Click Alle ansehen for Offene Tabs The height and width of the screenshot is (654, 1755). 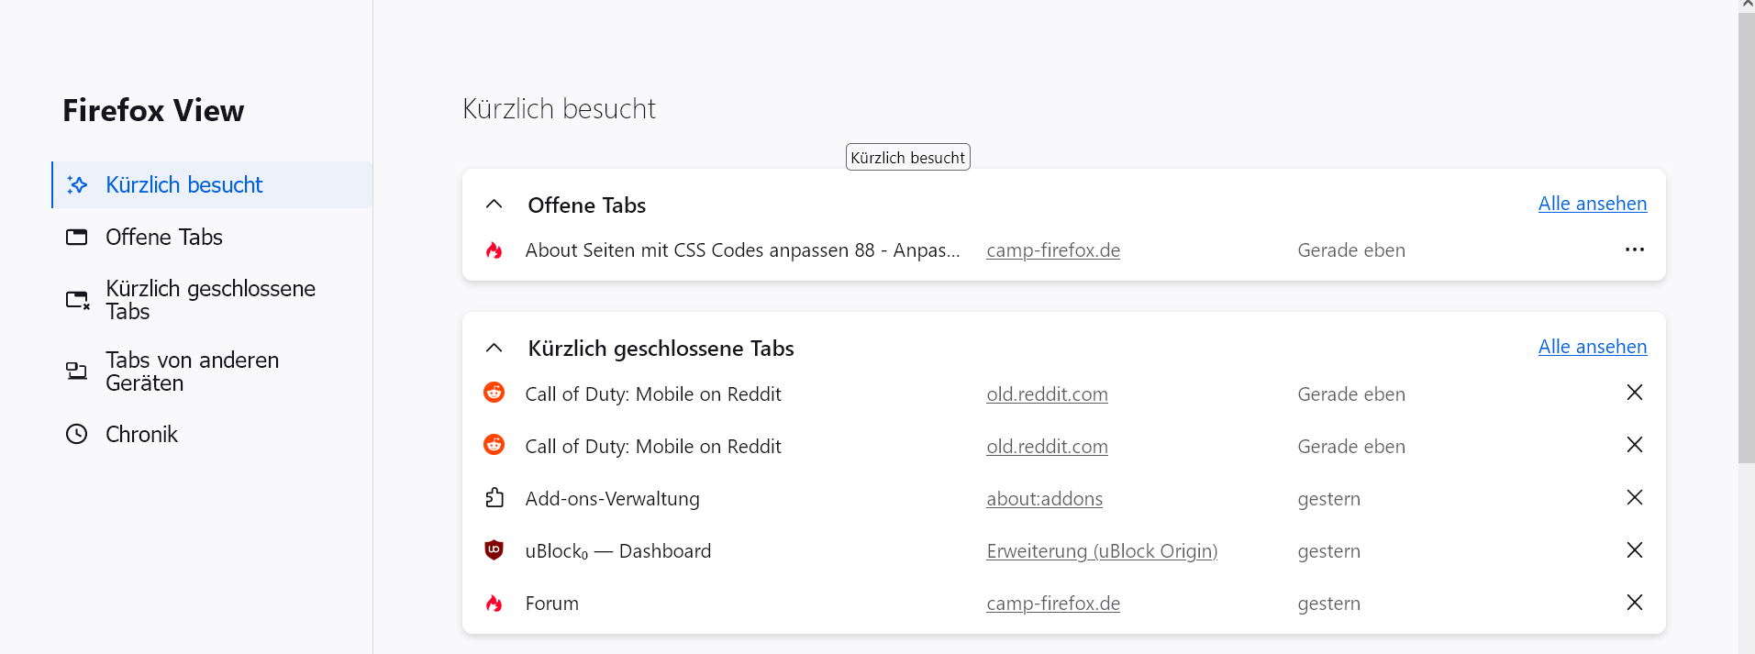pyautogui.click(x=1592, y=204)
